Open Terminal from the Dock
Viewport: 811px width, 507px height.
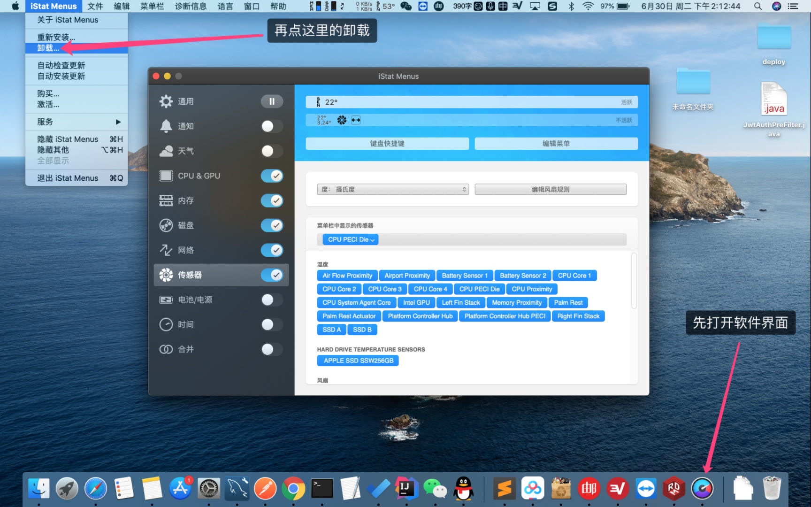(322, 489)
